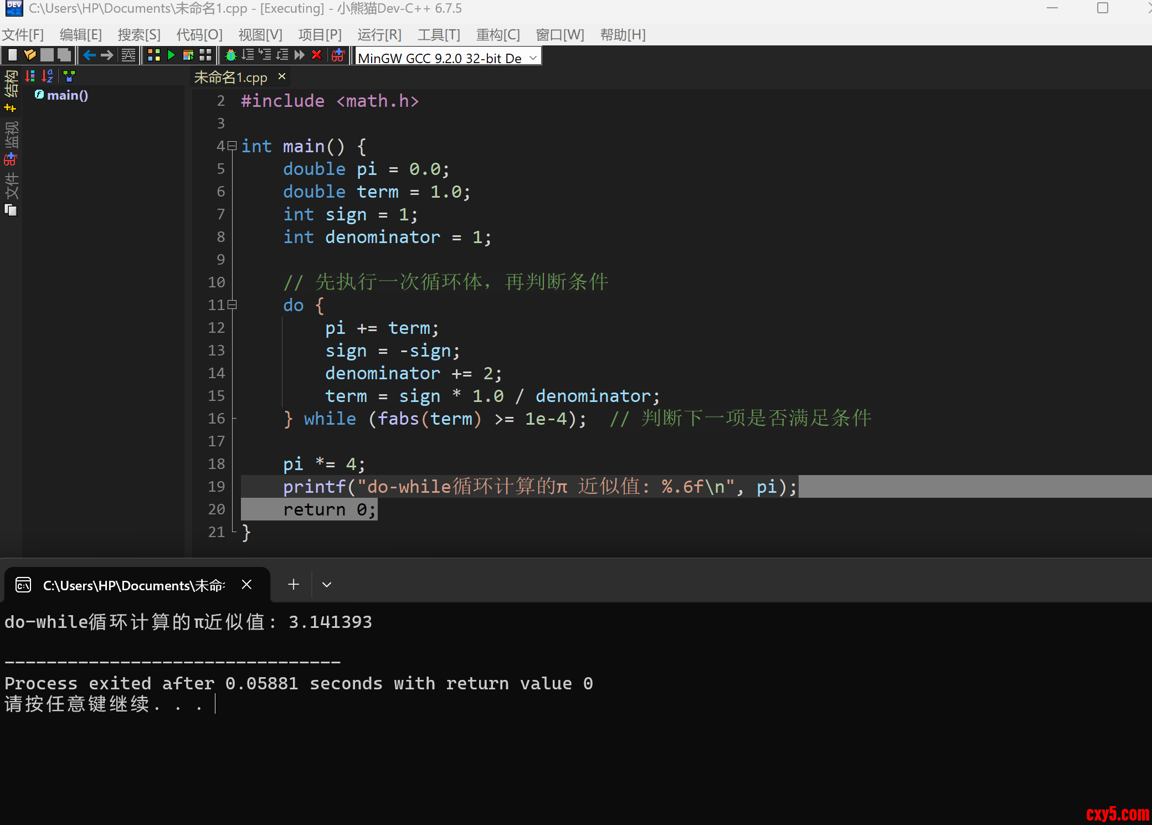
Task: Add a new terminal tab with plus
Action: [294, 585]
